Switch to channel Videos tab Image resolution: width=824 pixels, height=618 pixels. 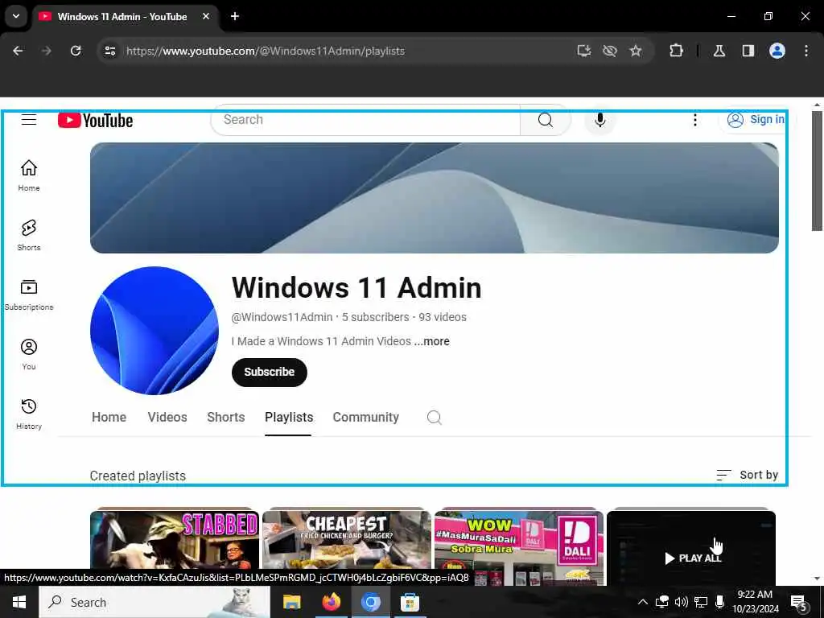pos(167,418)
